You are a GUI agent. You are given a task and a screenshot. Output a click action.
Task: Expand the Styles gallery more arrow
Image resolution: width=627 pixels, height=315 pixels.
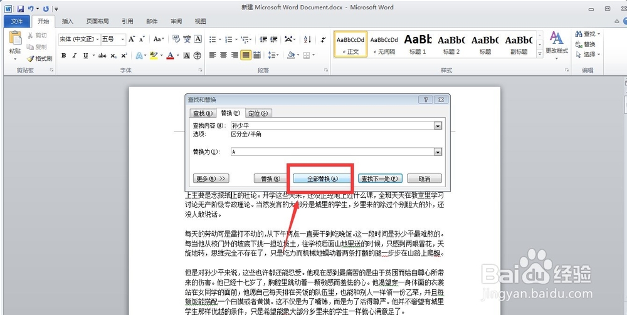click(x=539, y=53)
